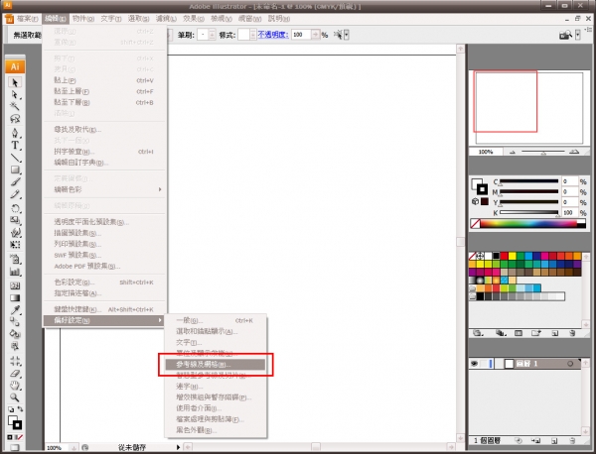Open 編輯色彩 submenu arrow

click(160, 189)
